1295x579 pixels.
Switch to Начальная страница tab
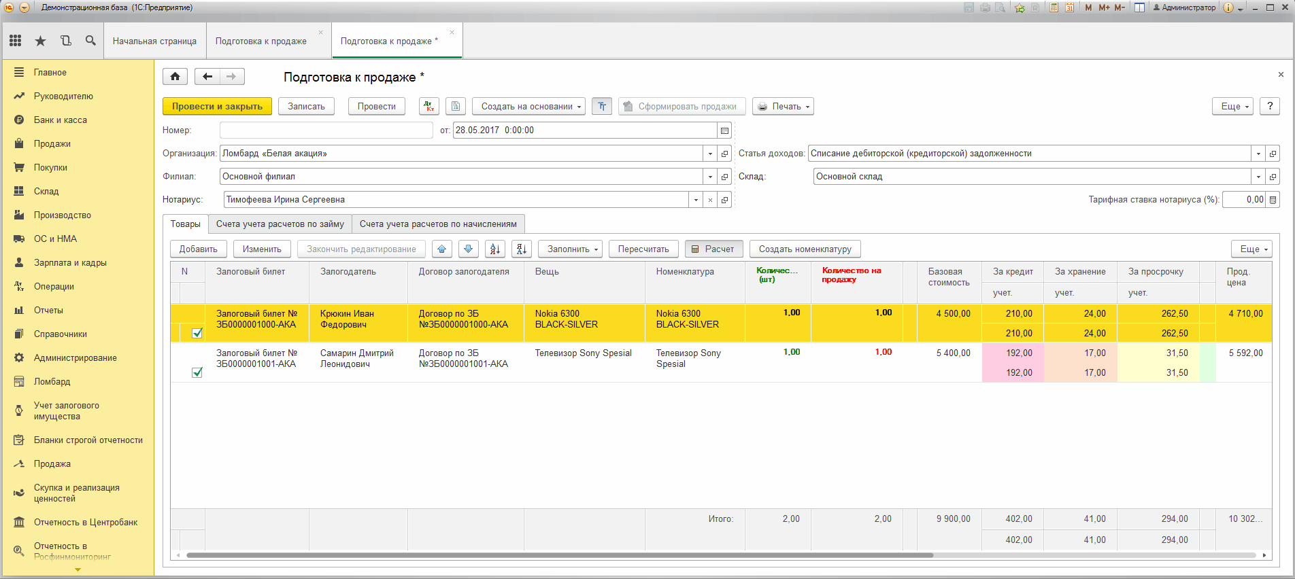point(154,41)
